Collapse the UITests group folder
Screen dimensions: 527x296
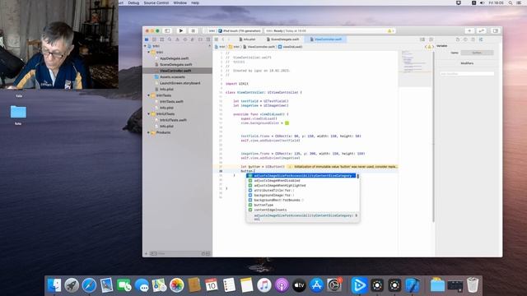click(148, 113)
